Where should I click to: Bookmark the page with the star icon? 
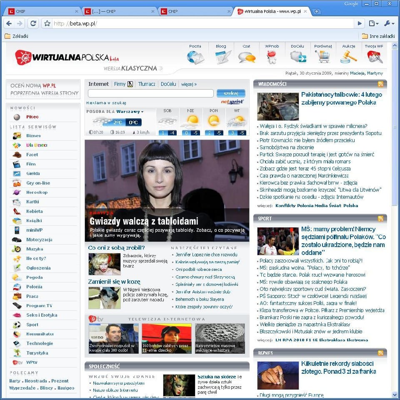tap(47, 23)
